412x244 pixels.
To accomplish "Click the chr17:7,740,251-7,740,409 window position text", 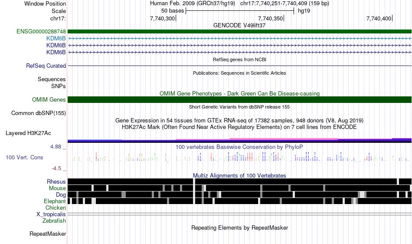I will coord(284,3).
